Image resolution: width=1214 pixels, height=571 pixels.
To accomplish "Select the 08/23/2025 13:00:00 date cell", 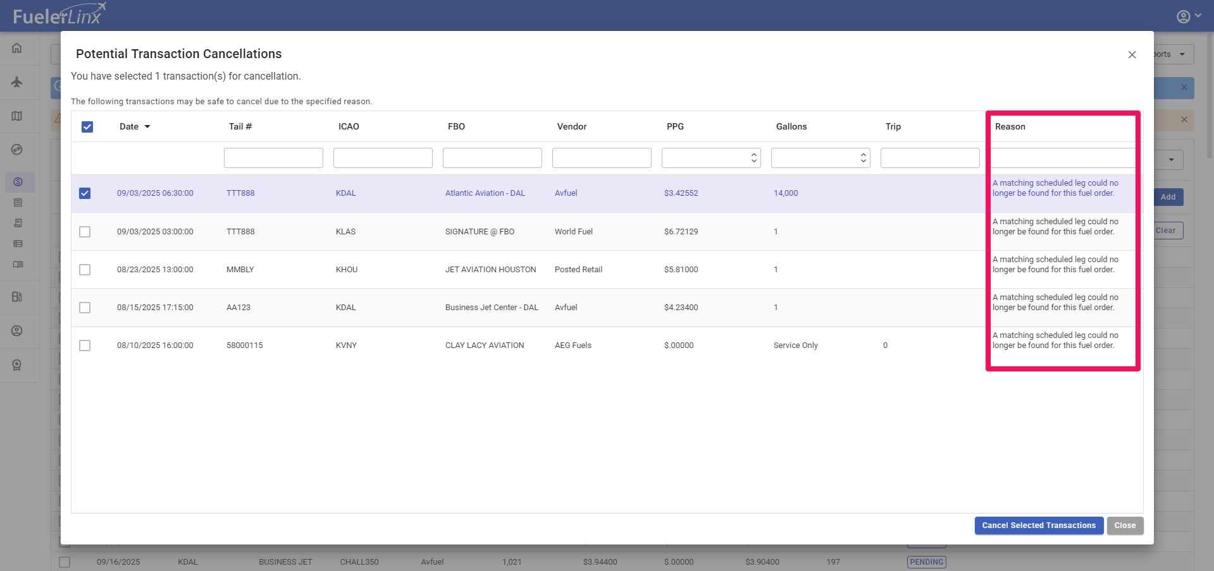I will (155, 270).
